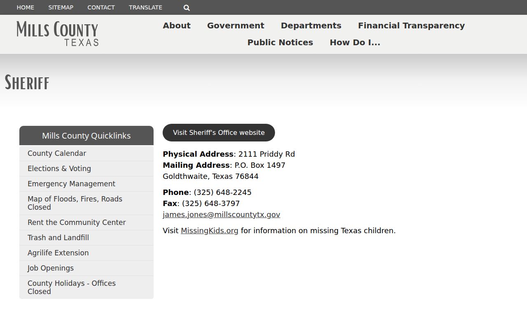Open the About menu

pos(177,25)
